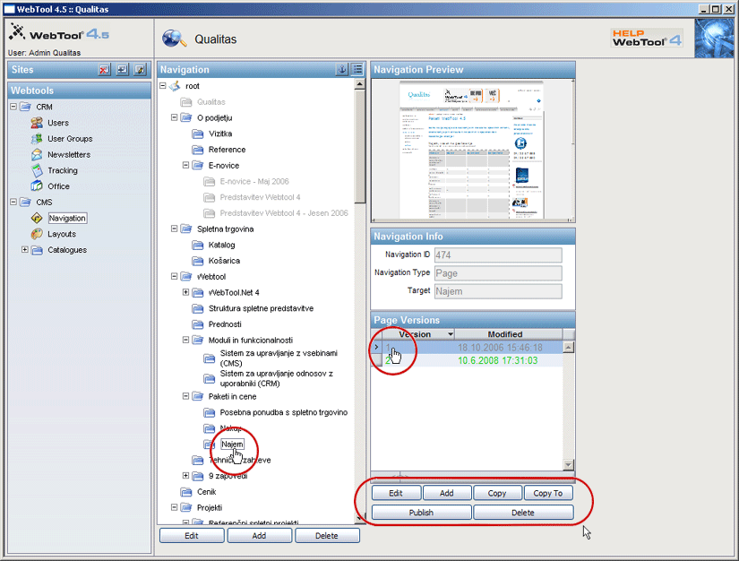The width and height of the screenshot is (739, 561).
Task: Select the Katalog navigation item
Action: point(221,245)
